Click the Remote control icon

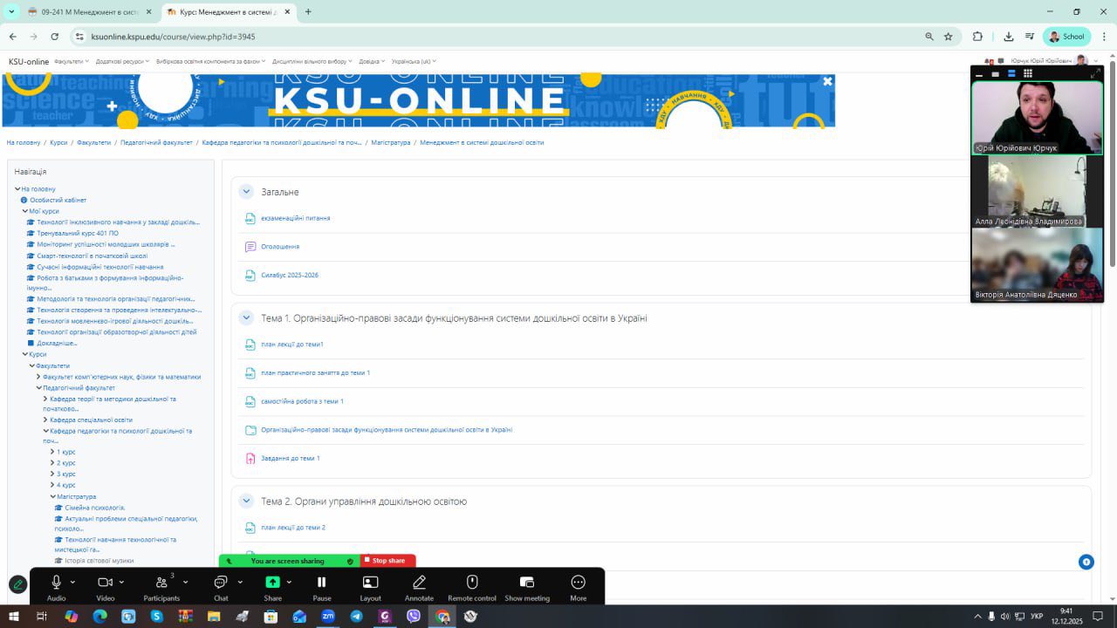tap(472, 583)
